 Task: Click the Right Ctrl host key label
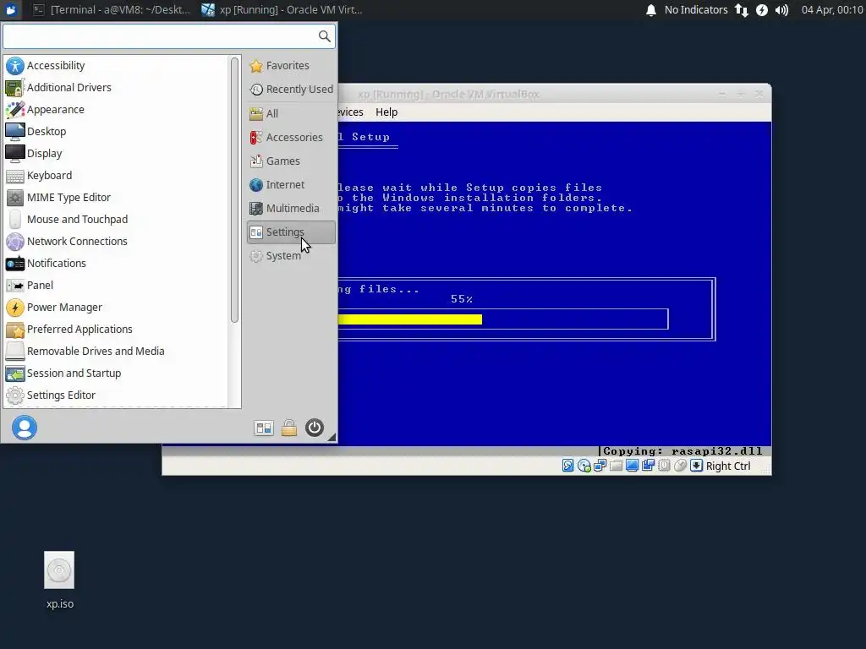[x=728, y=466]
